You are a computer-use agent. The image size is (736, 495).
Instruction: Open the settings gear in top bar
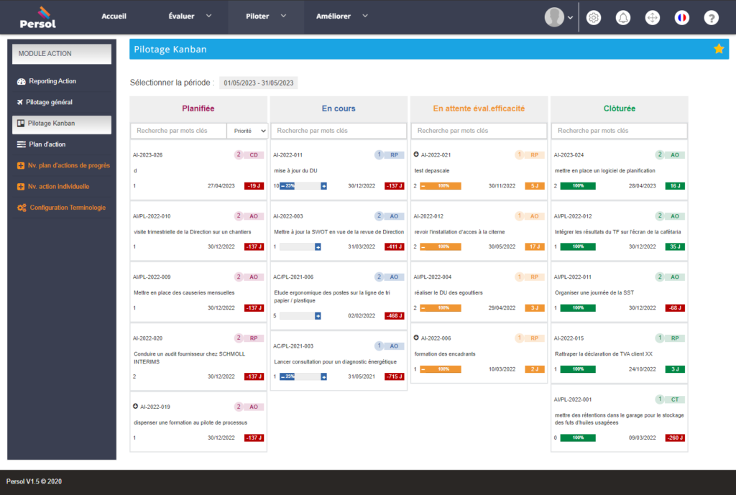pyautogui.click(x=594, y=18)
